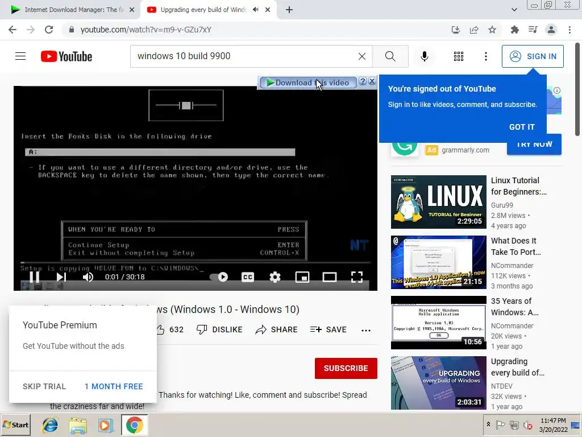Enable miniplayer mode

(302, 277)
